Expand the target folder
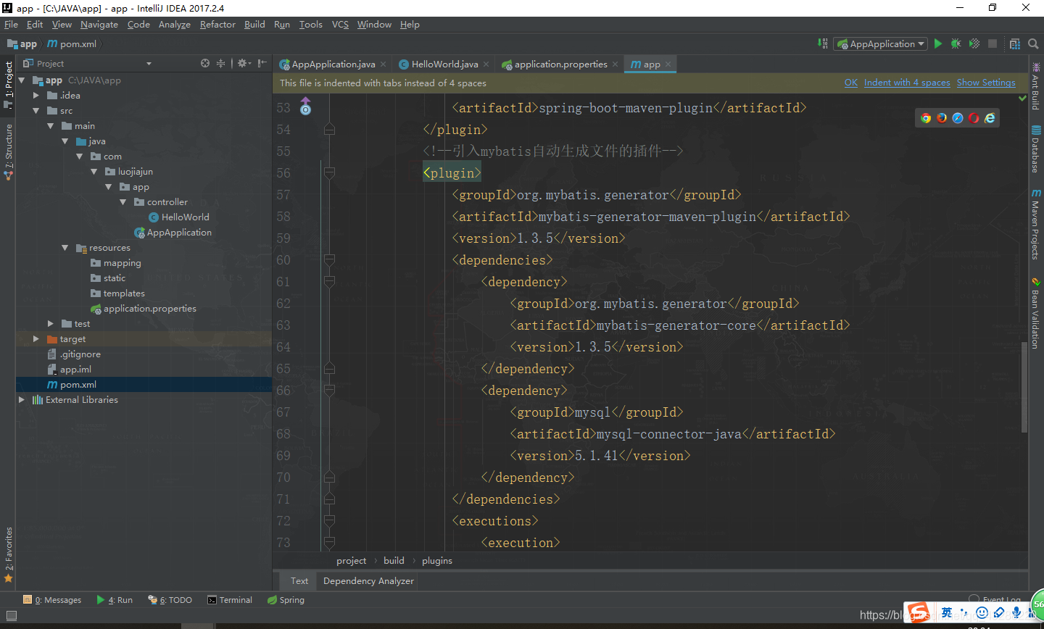Viewport: 1044px width, 629px height. point(36,338)
